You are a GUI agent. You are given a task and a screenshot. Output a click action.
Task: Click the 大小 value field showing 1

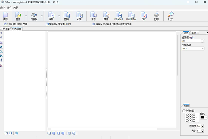199,131
